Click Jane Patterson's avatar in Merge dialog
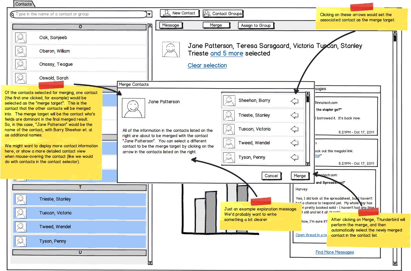 pyautogui.click(x=133, y=108)
